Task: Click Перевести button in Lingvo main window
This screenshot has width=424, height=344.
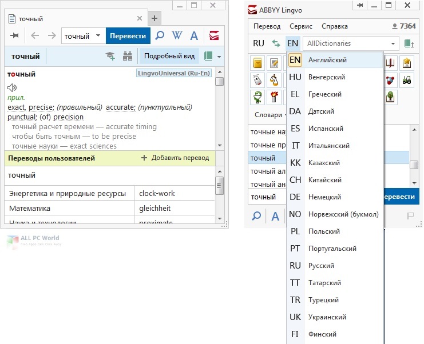Action: 401,197
